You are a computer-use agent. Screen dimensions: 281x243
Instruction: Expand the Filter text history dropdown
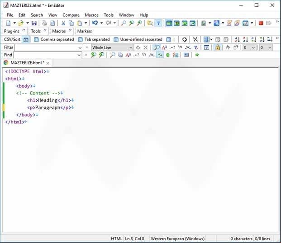(80, 48)
